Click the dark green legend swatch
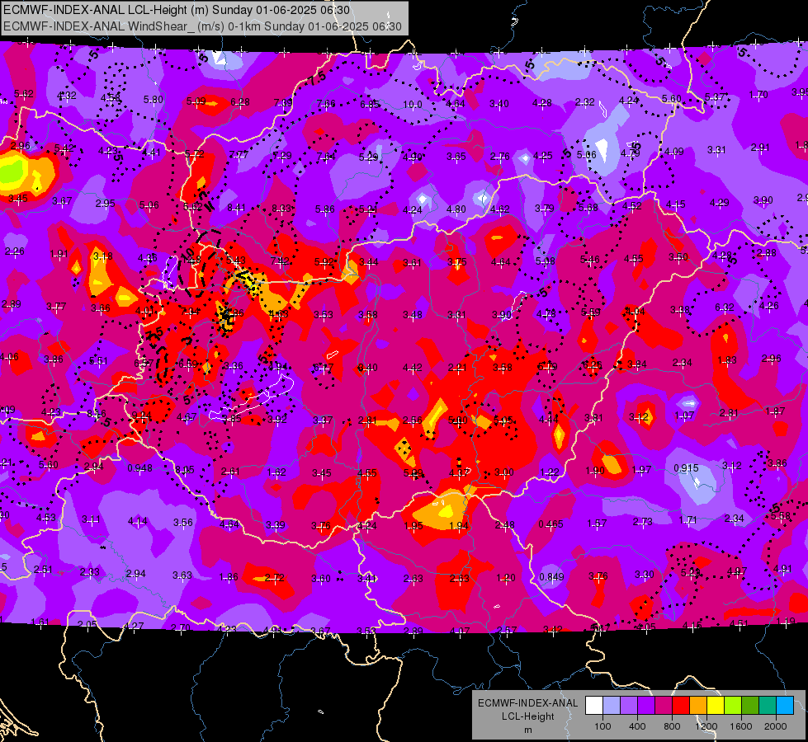808x742 pixels. 750,705
